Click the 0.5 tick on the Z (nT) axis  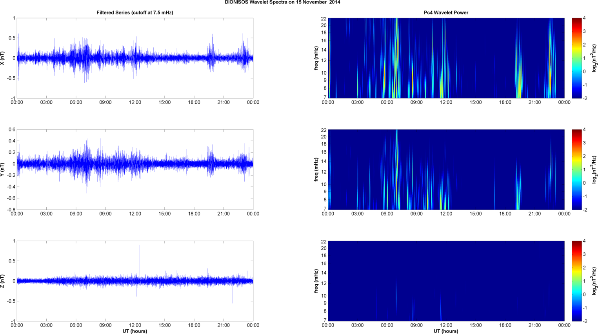tap(12, 261)
